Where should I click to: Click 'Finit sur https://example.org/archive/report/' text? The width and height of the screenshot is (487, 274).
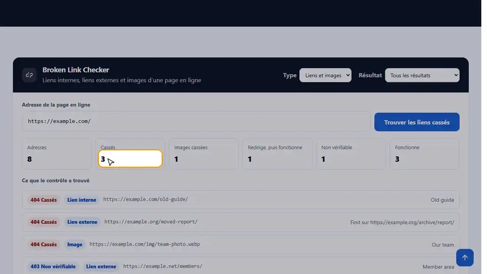coord(402,222)
